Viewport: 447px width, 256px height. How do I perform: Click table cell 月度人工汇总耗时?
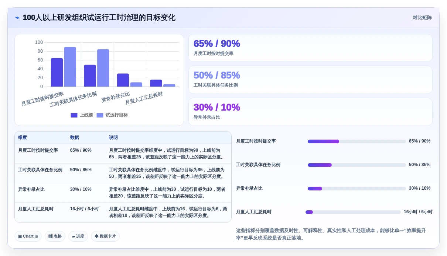(x=36, y=209)
